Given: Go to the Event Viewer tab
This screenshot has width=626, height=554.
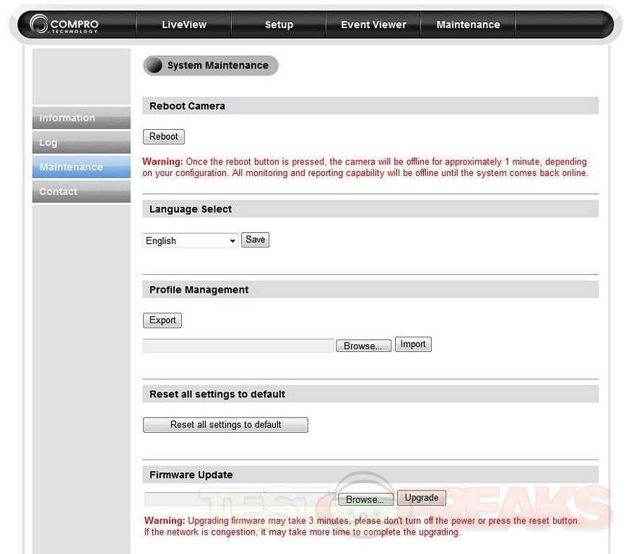Looking at the screenshot, I should click(373, 25).
